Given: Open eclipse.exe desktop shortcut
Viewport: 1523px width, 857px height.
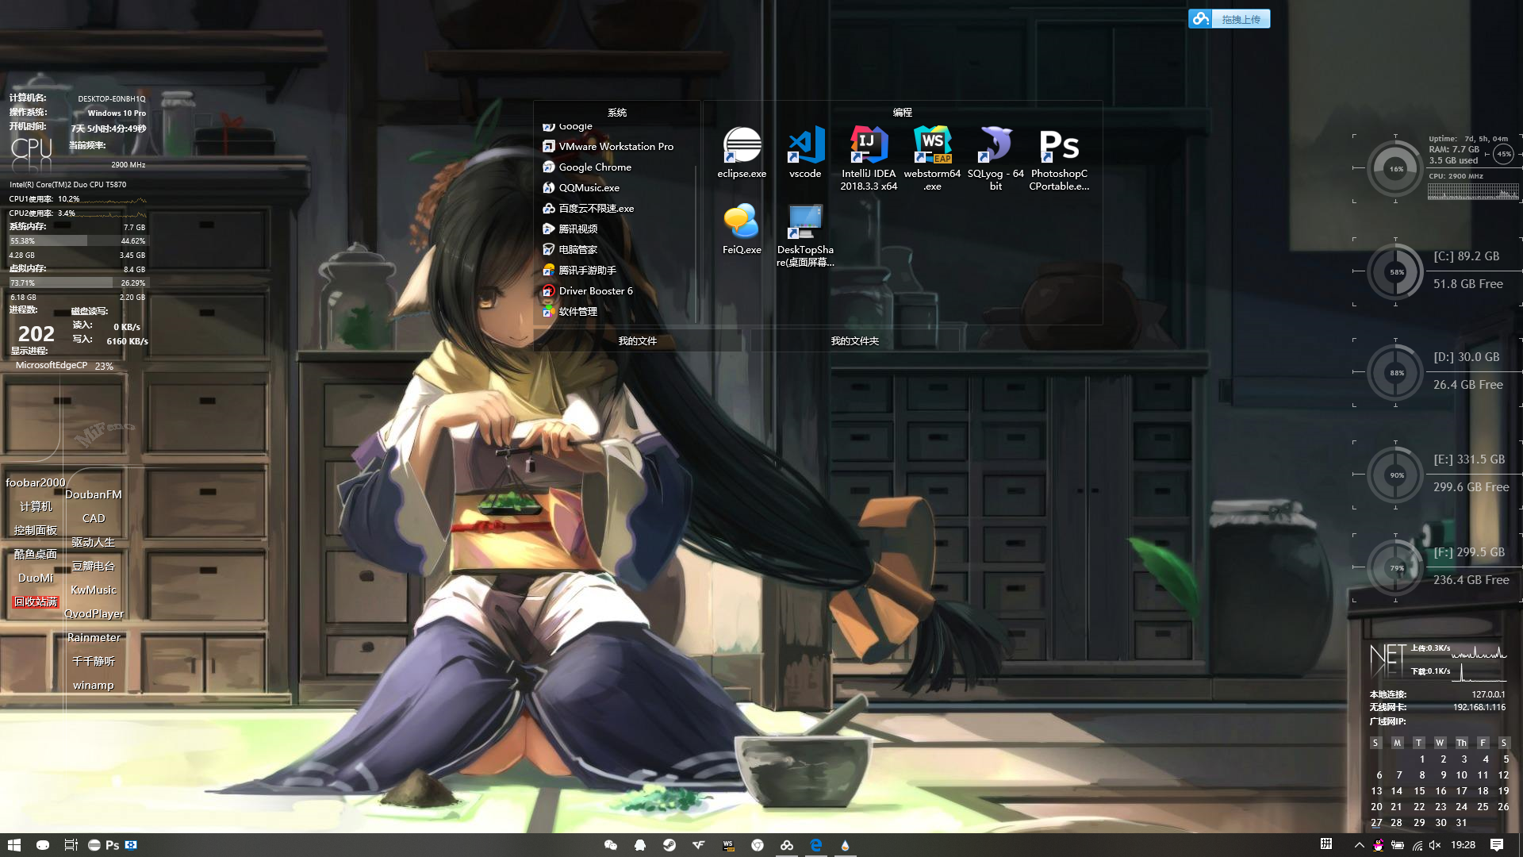Looking at the screenshot, I should [742, 146].
